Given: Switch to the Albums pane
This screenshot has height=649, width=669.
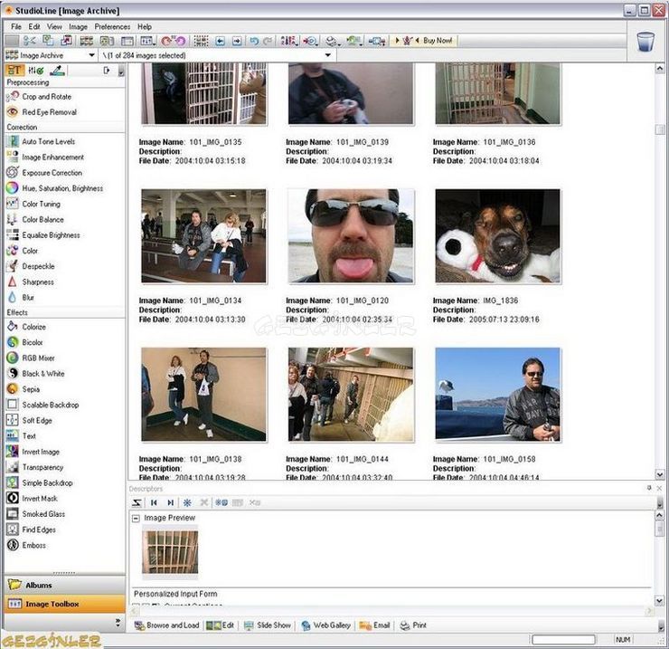Looking at the screenshot, I should point(65,585).
